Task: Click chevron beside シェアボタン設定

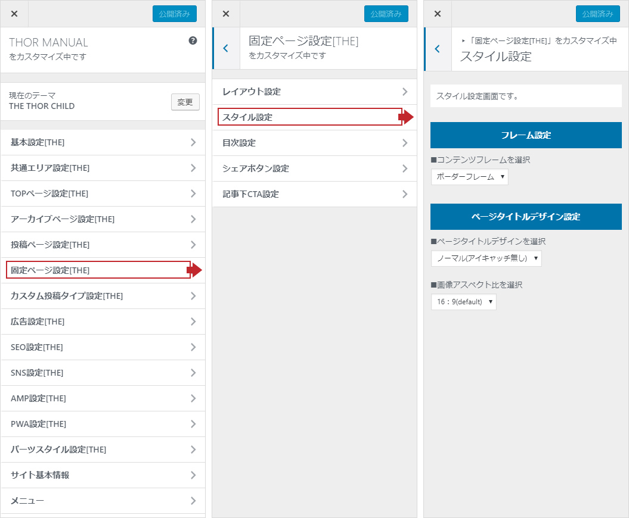Action: 405,168
